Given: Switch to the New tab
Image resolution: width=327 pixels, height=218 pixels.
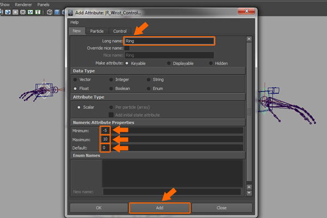Looking at the screenshot, I should tap(77, 31).
